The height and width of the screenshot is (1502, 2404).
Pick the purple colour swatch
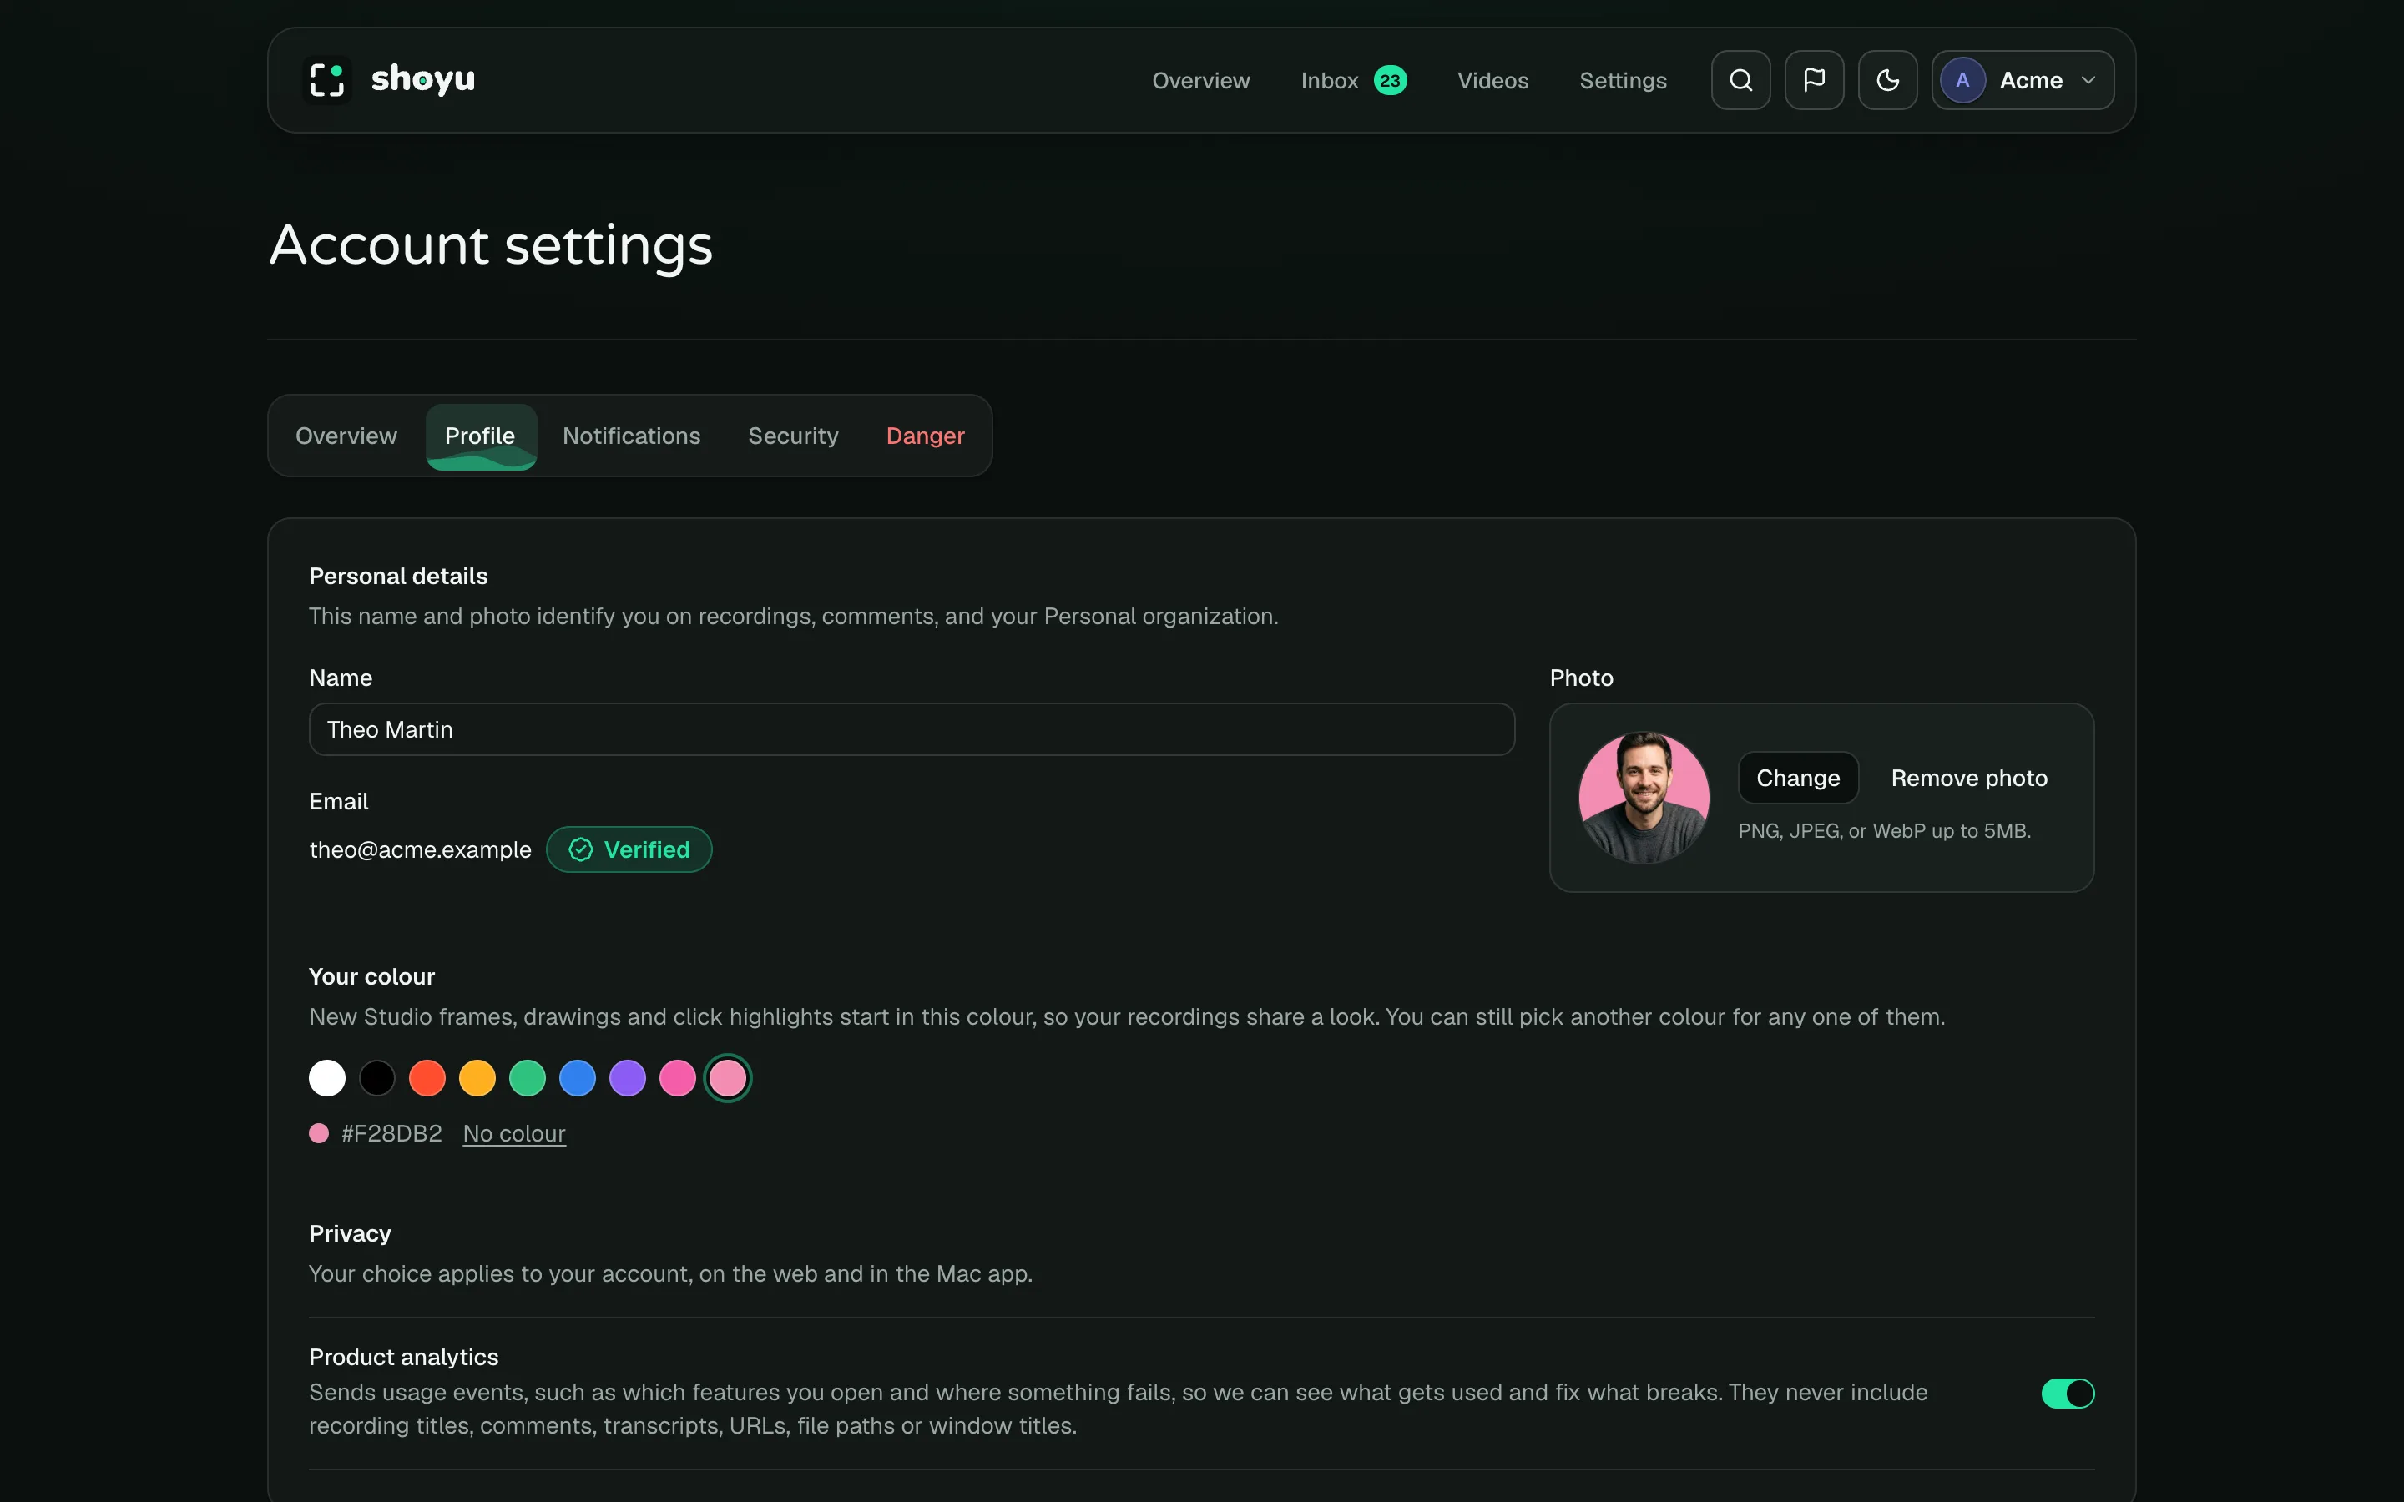(627, 1078)
